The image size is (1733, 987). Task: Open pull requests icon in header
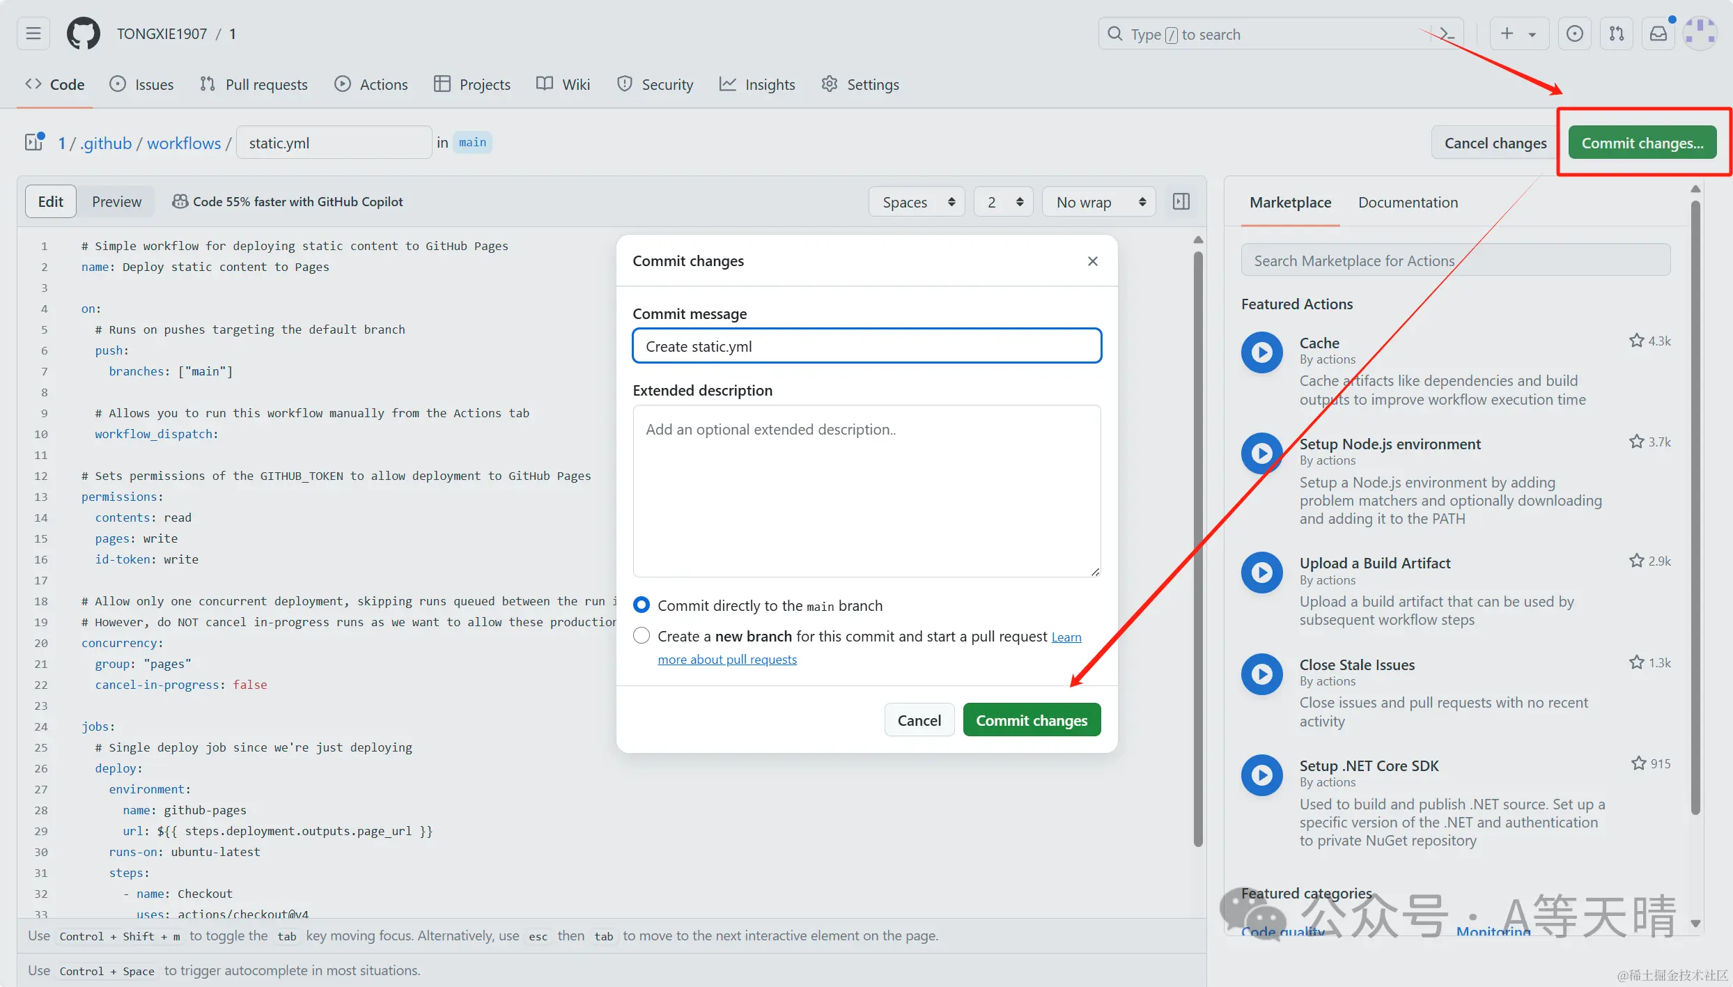tap(1616, 33)
